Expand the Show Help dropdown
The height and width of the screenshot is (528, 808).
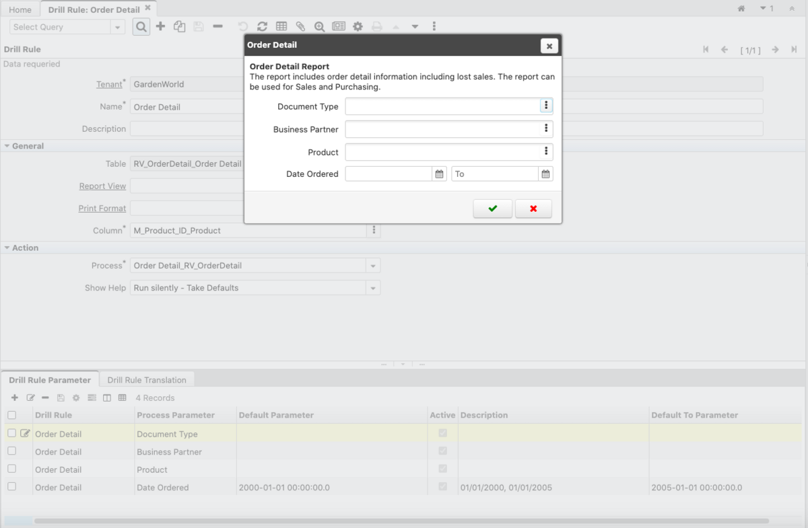[373, 288]
